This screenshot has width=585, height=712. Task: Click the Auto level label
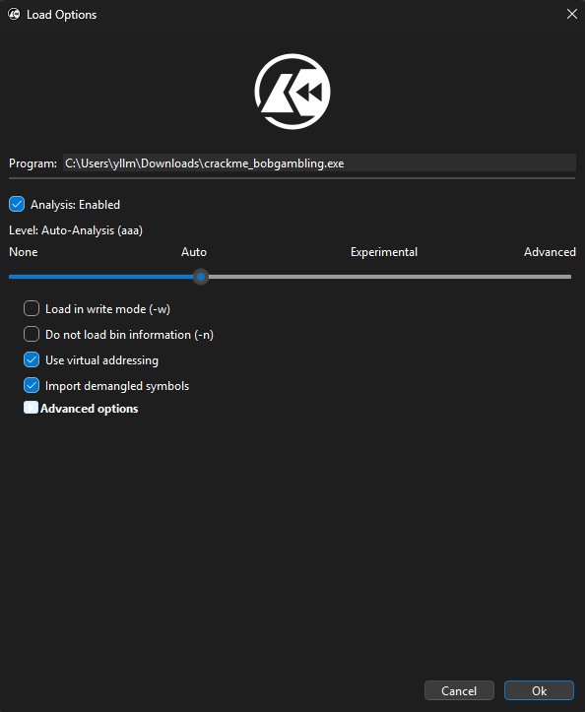[194, 252]
